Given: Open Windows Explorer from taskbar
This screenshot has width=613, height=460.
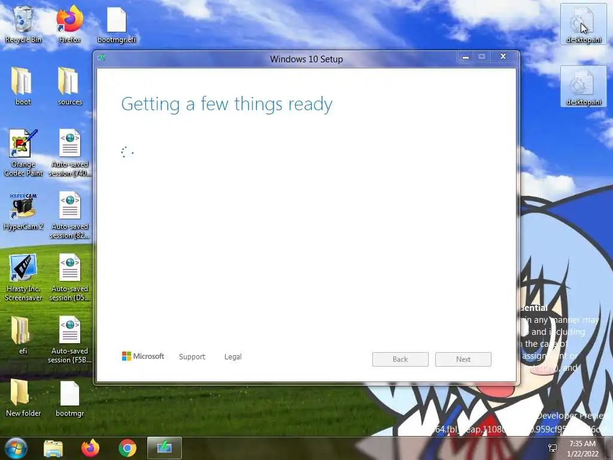Looking at the screenshot, I should pos(53,448).
